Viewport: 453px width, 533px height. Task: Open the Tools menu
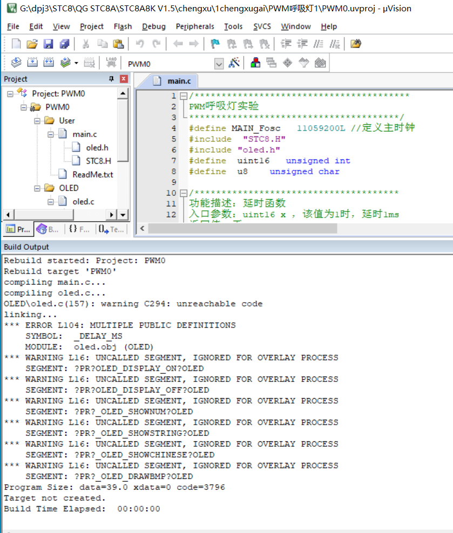233,26
